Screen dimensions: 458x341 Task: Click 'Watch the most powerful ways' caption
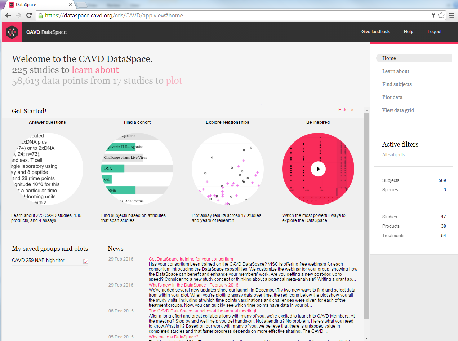tap(314, 218)
